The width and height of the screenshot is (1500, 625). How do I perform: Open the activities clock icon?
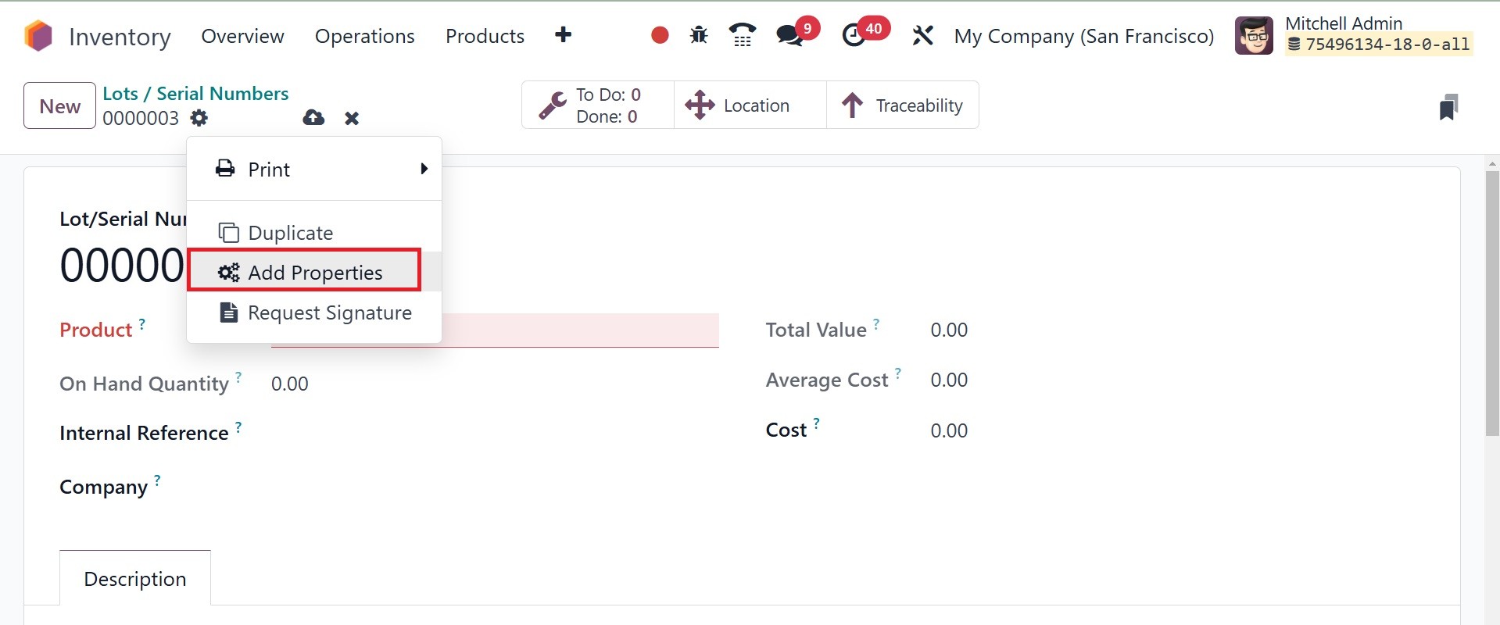[x=854, y=35]
